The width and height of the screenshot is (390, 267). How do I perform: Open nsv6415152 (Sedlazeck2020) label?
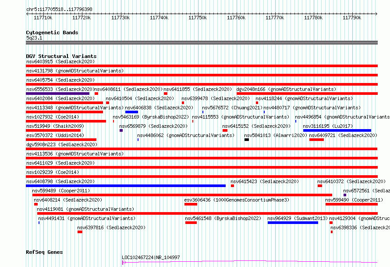256,126
